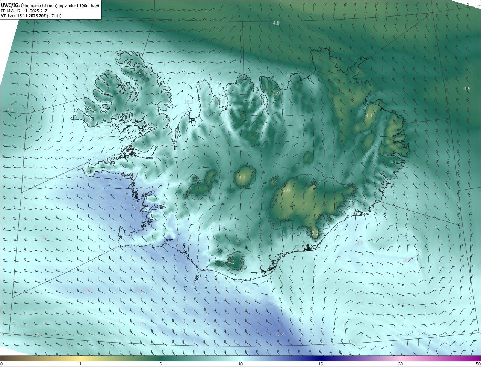Click the 'VT: Lau. 15.11.2025 20Z (+71 h)' line
This screenshot has width=481, height=367.
pyautogui.click(x=31, y=16)
